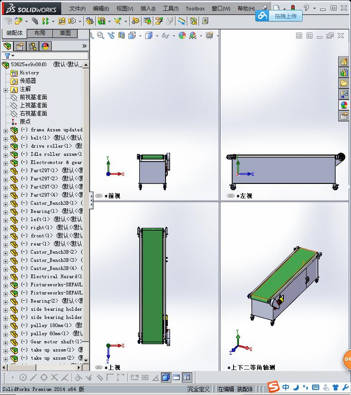This screenshot has width=351, height=395.
Task: Click the horizontal scrollbar right arrow in tree
Action: [79, 367]
